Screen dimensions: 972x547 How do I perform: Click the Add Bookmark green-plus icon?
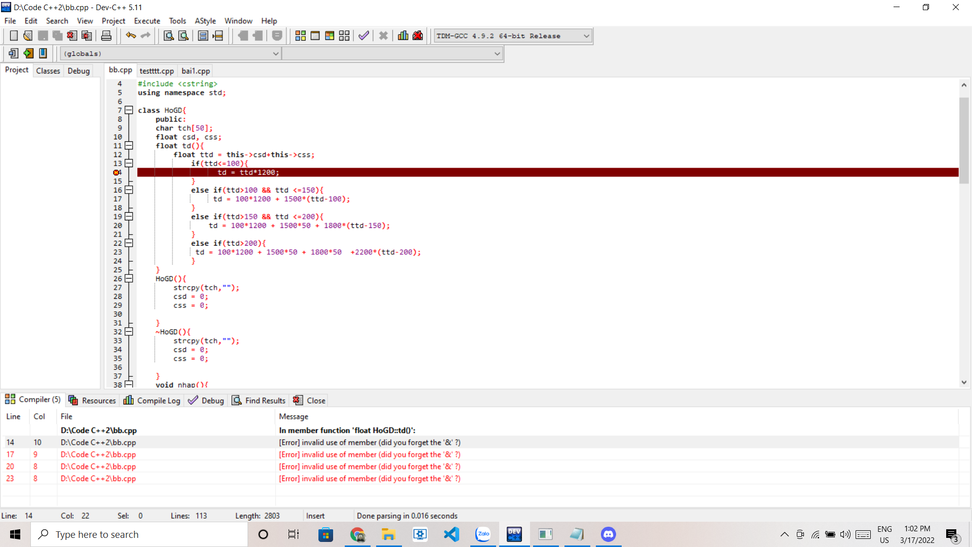(x=28, y=53)
